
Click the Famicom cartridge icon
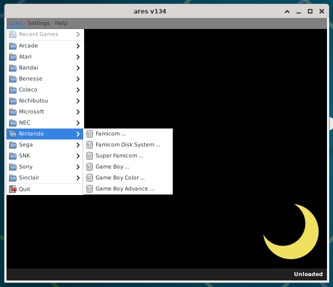pos(90,134)
